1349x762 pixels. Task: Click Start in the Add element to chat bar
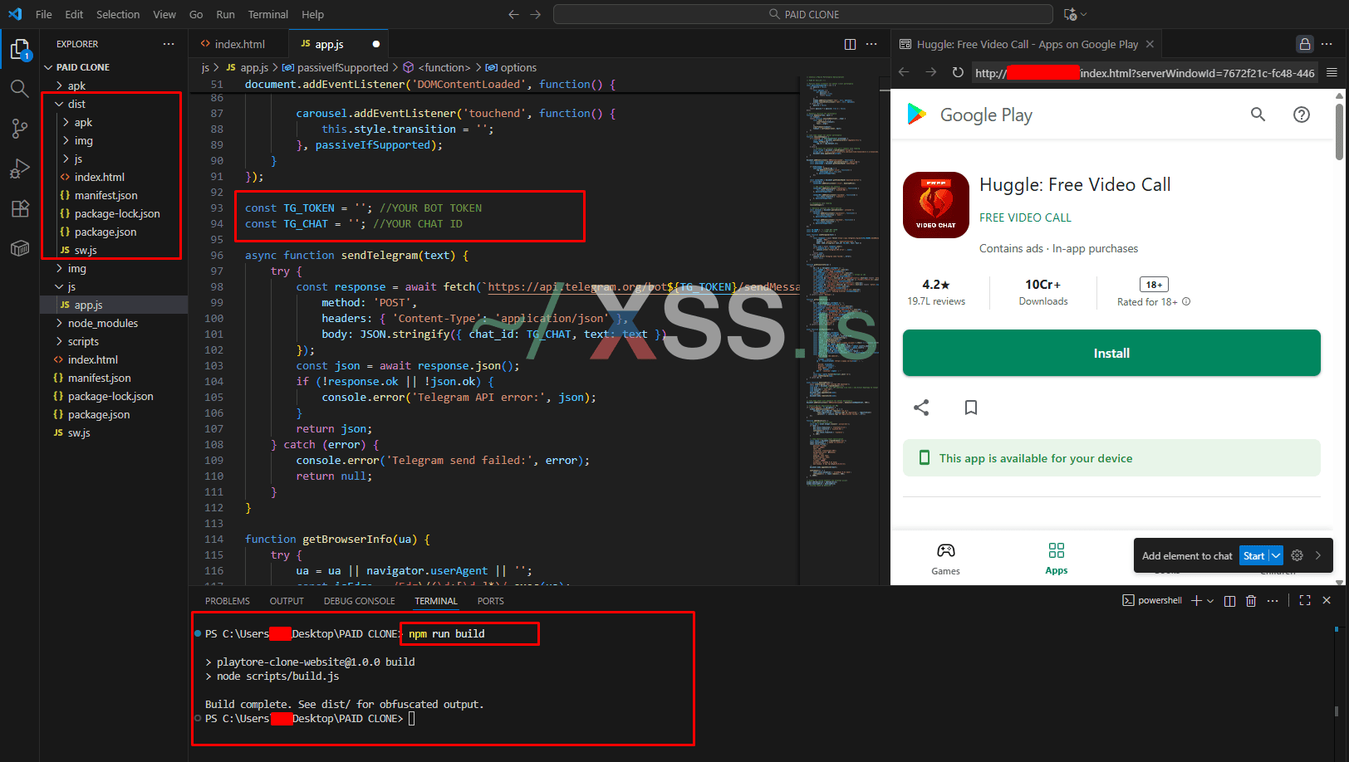pos(1254,555)
